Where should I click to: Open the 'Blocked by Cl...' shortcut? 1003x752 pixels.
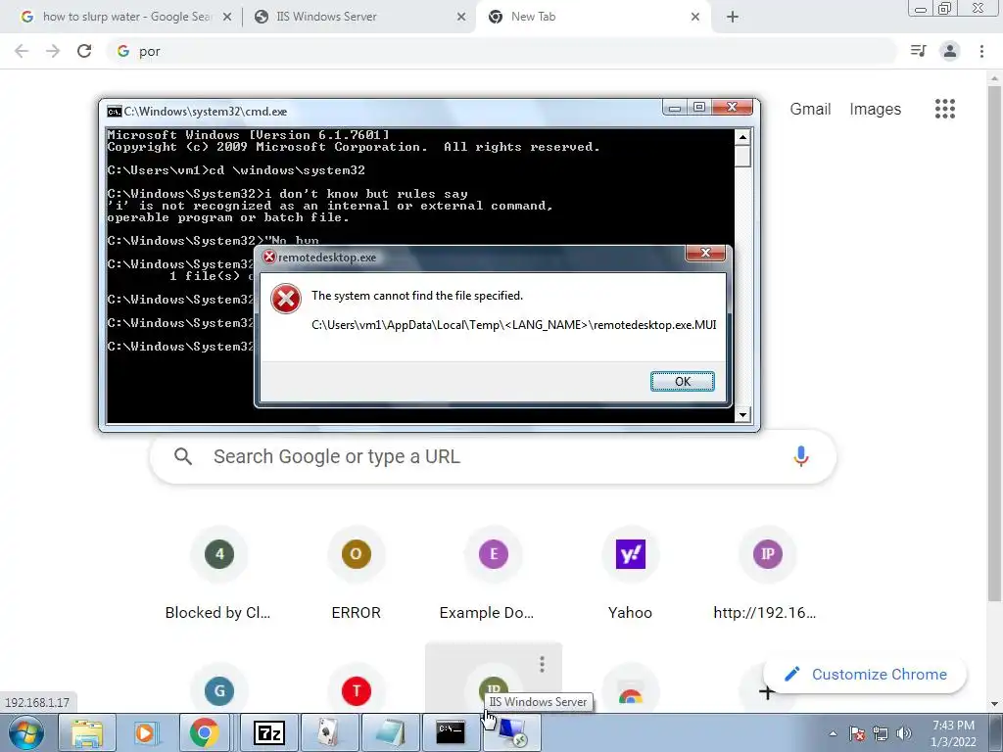pos(218,573)
